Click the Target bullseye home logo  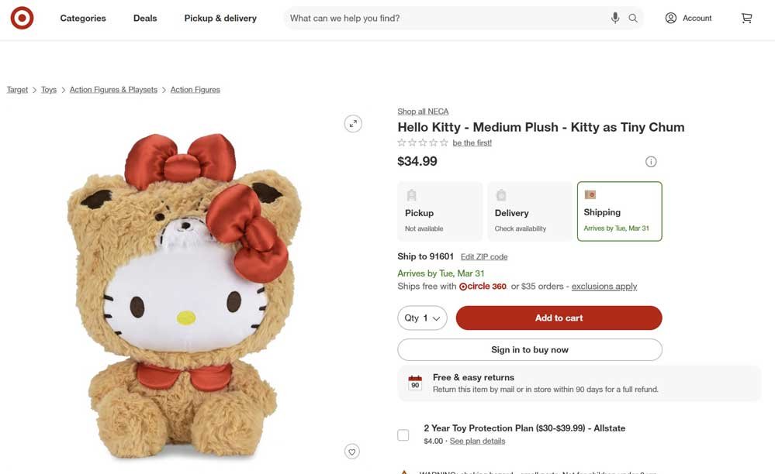point(21,17)
